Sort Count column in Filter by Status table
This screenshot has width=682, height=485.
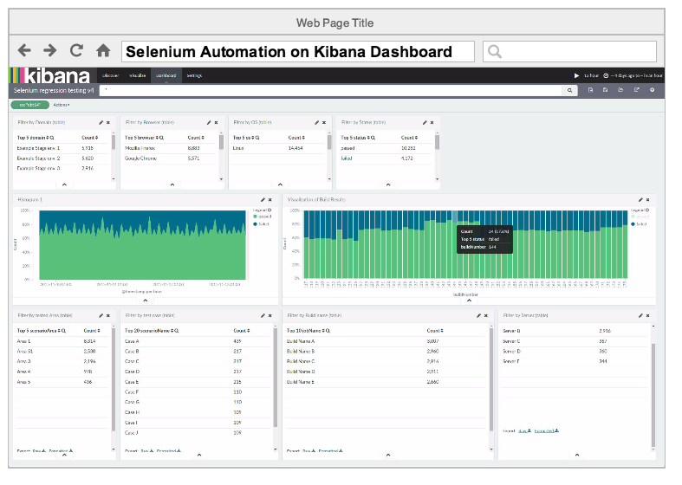point(409,138)
